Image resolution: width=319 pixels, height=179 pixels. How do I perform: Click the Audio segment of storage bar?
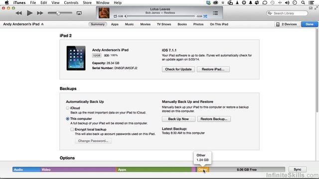click(x=26, y=170)
